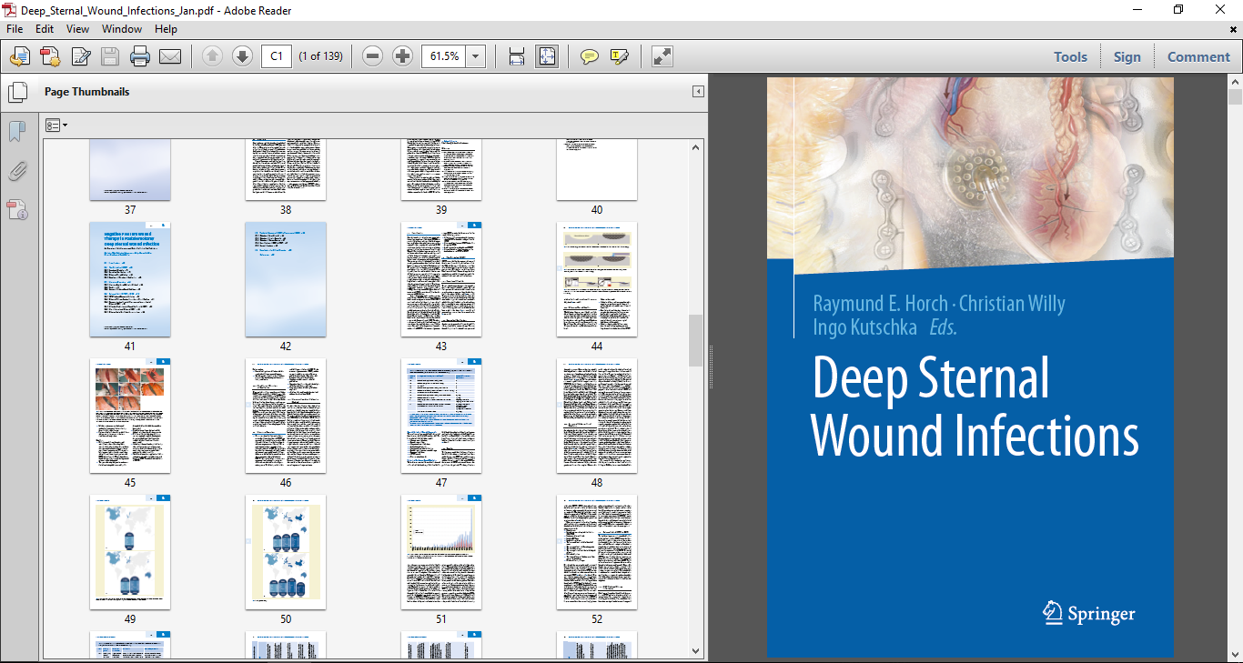The height and width of the screenshot is (663, 1243).
Task: Select page 39 thumbnail
Action: (441, 170)
